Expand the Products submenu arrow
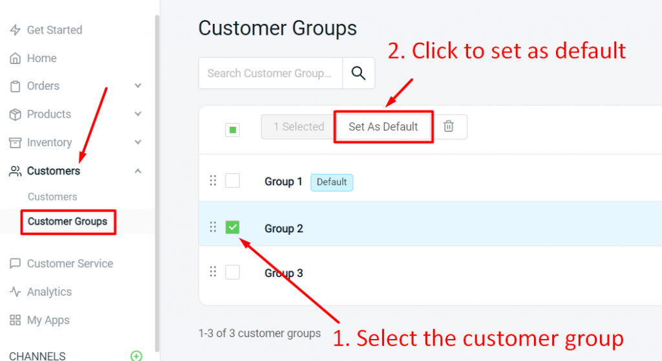 pos(138,114)
